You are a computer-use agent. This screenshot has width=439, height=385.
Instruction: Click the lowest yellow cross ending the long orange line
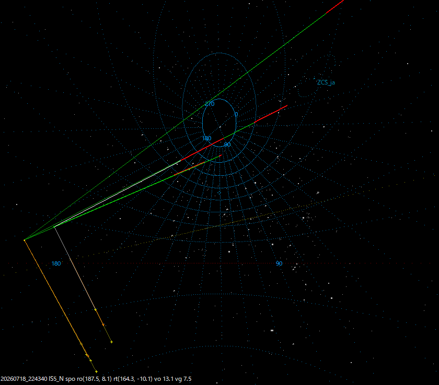96,371
